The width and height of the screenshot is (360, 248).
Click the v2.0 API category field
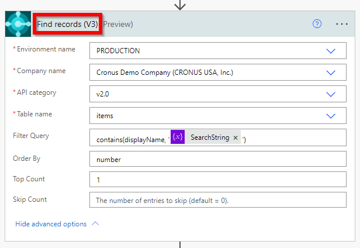pos(218,94)
